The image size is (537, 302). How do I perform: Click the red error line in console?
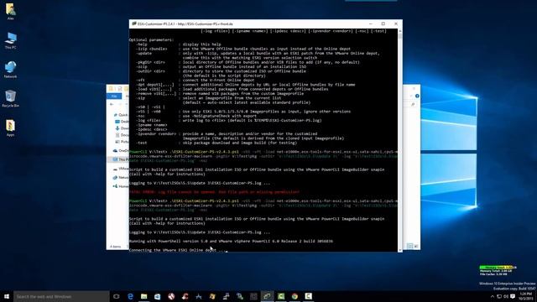pyautogui.click(x=214, y=192)
